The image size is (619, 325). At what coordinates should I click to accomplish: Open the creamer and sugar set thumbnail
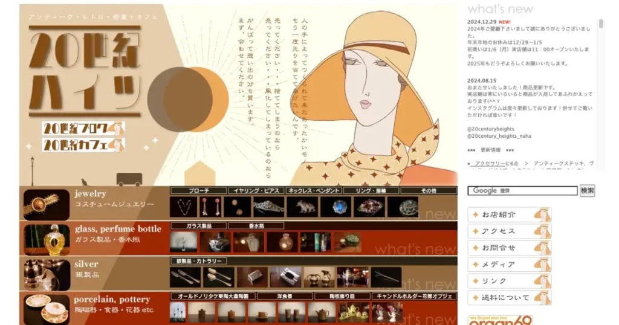coord(319,277)
